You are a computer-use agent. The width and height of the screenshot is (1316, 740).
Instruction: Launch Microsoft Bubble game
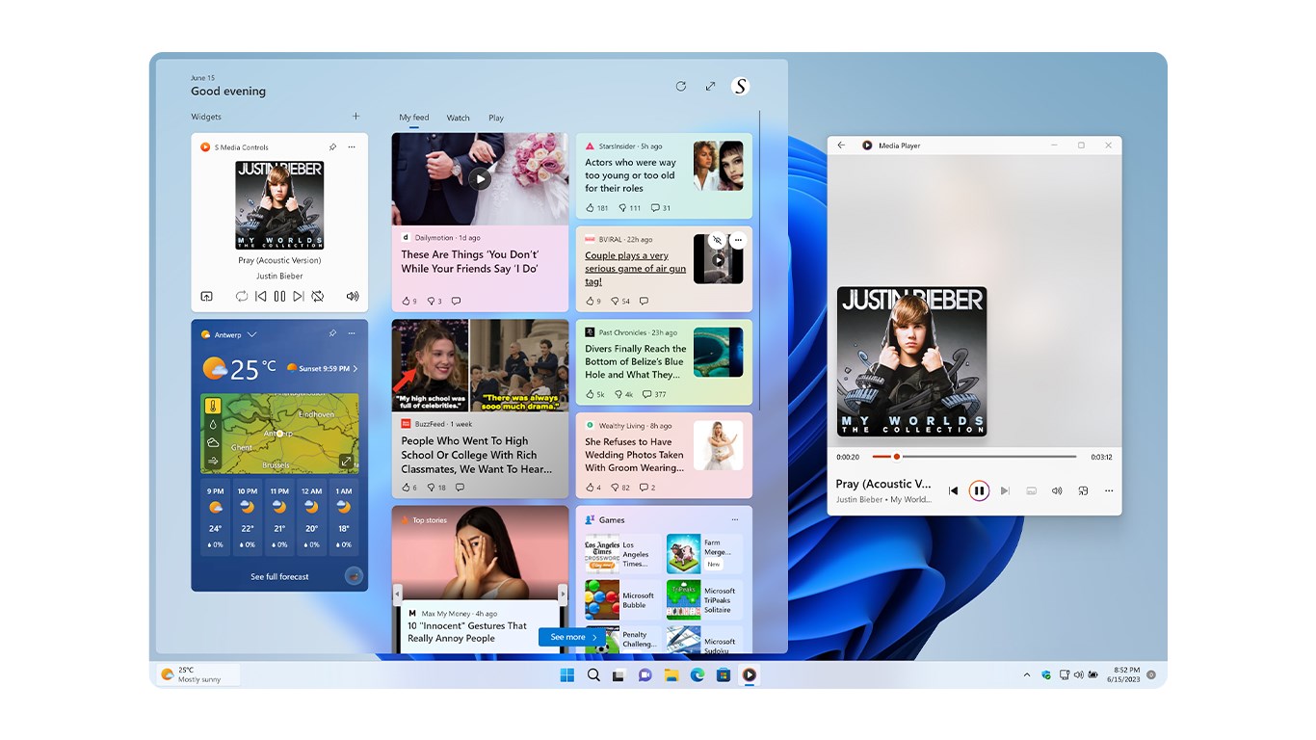[623, 599]
